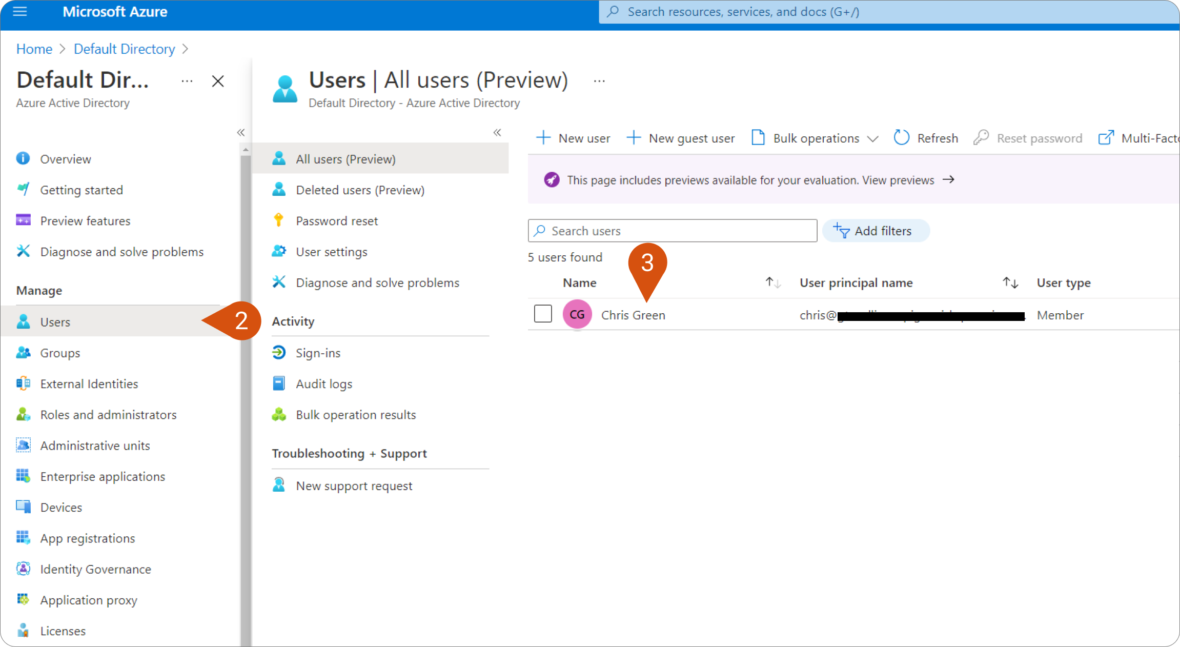The image size is (1180, 647).
Task: Click the Audit logs book icon
Action: pos(278,383)
